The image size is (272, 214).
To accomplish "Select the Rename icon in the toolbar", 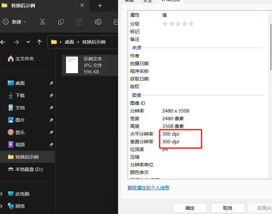I will [x=98, y=22].
